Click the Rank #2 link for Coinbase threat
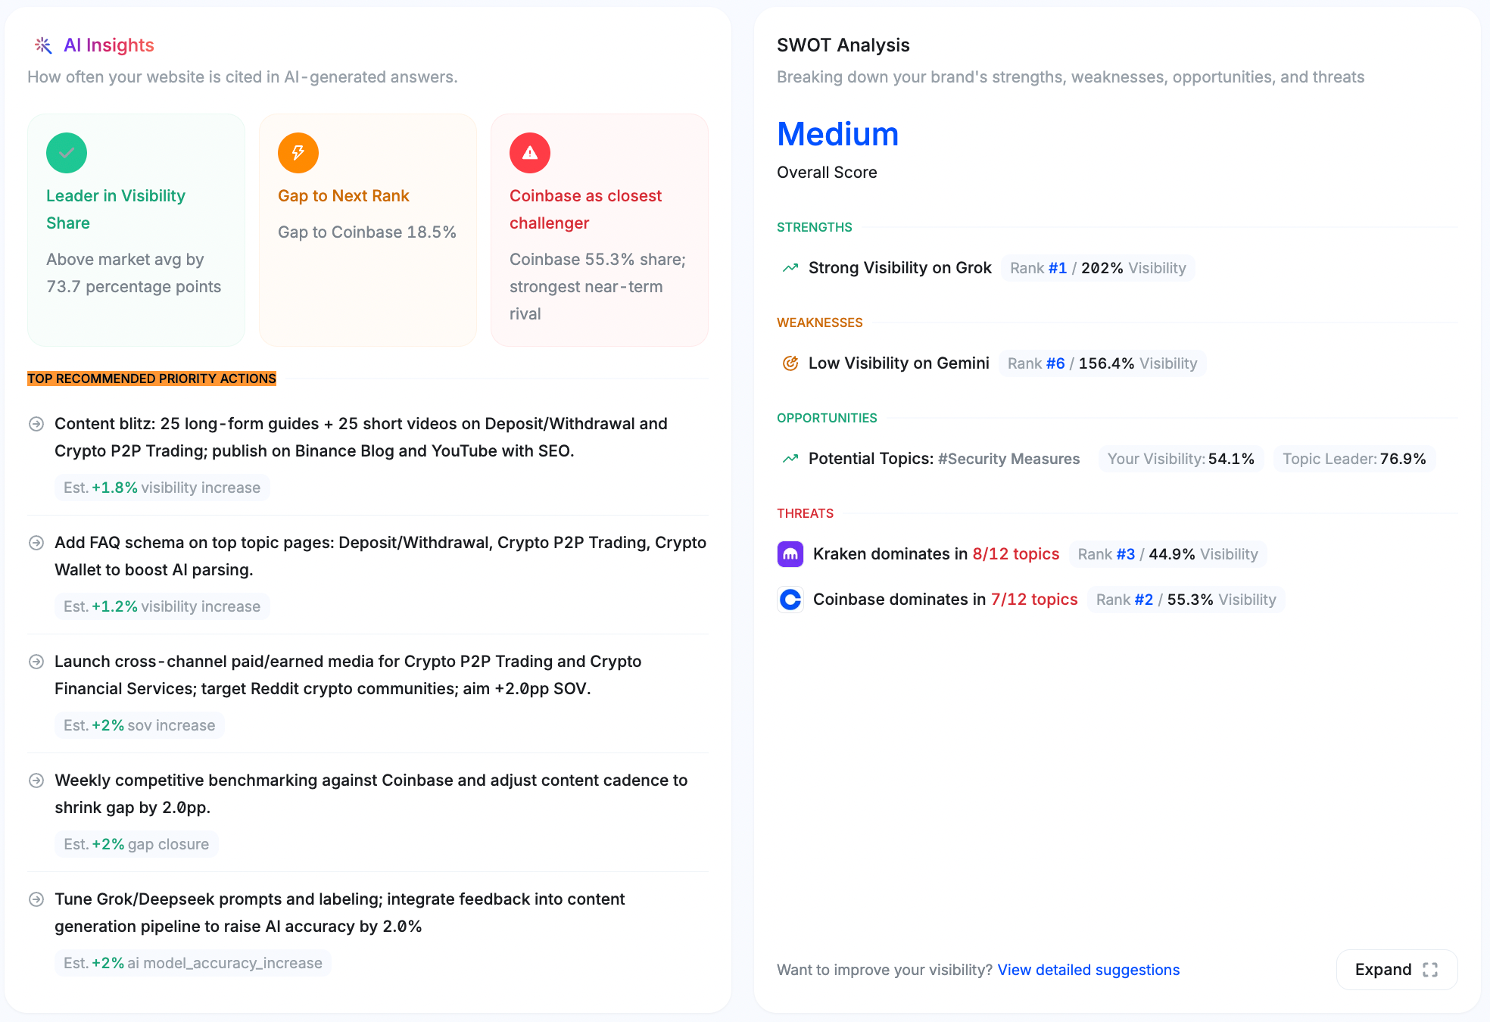 pyautogui.click(x=1142, y=599)
